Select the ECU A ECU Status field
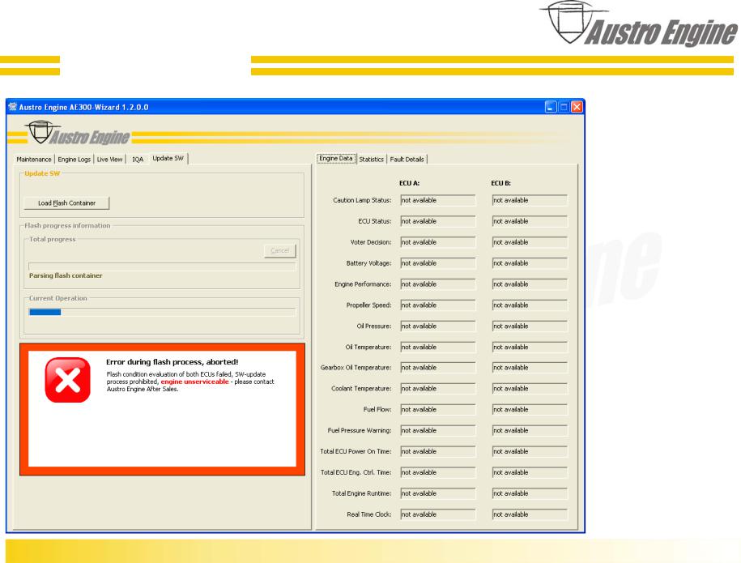Screen dimensions: 741x563 (437, 221)
